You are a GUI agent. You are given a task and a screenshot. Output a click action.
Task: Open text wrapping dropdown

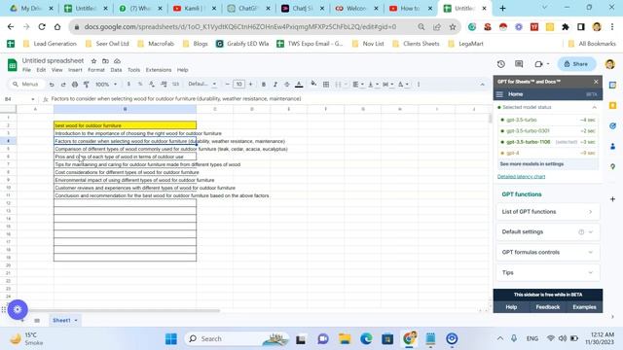[387, 85]
